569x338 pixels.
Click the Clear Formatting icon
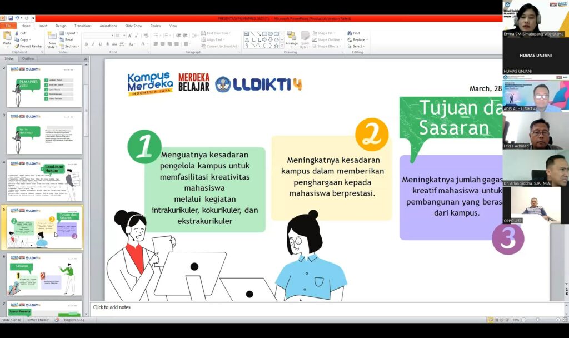146,36
